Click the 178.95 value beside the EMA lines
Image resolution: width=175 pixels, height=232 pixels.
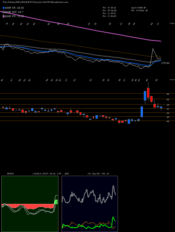[165, 63]
